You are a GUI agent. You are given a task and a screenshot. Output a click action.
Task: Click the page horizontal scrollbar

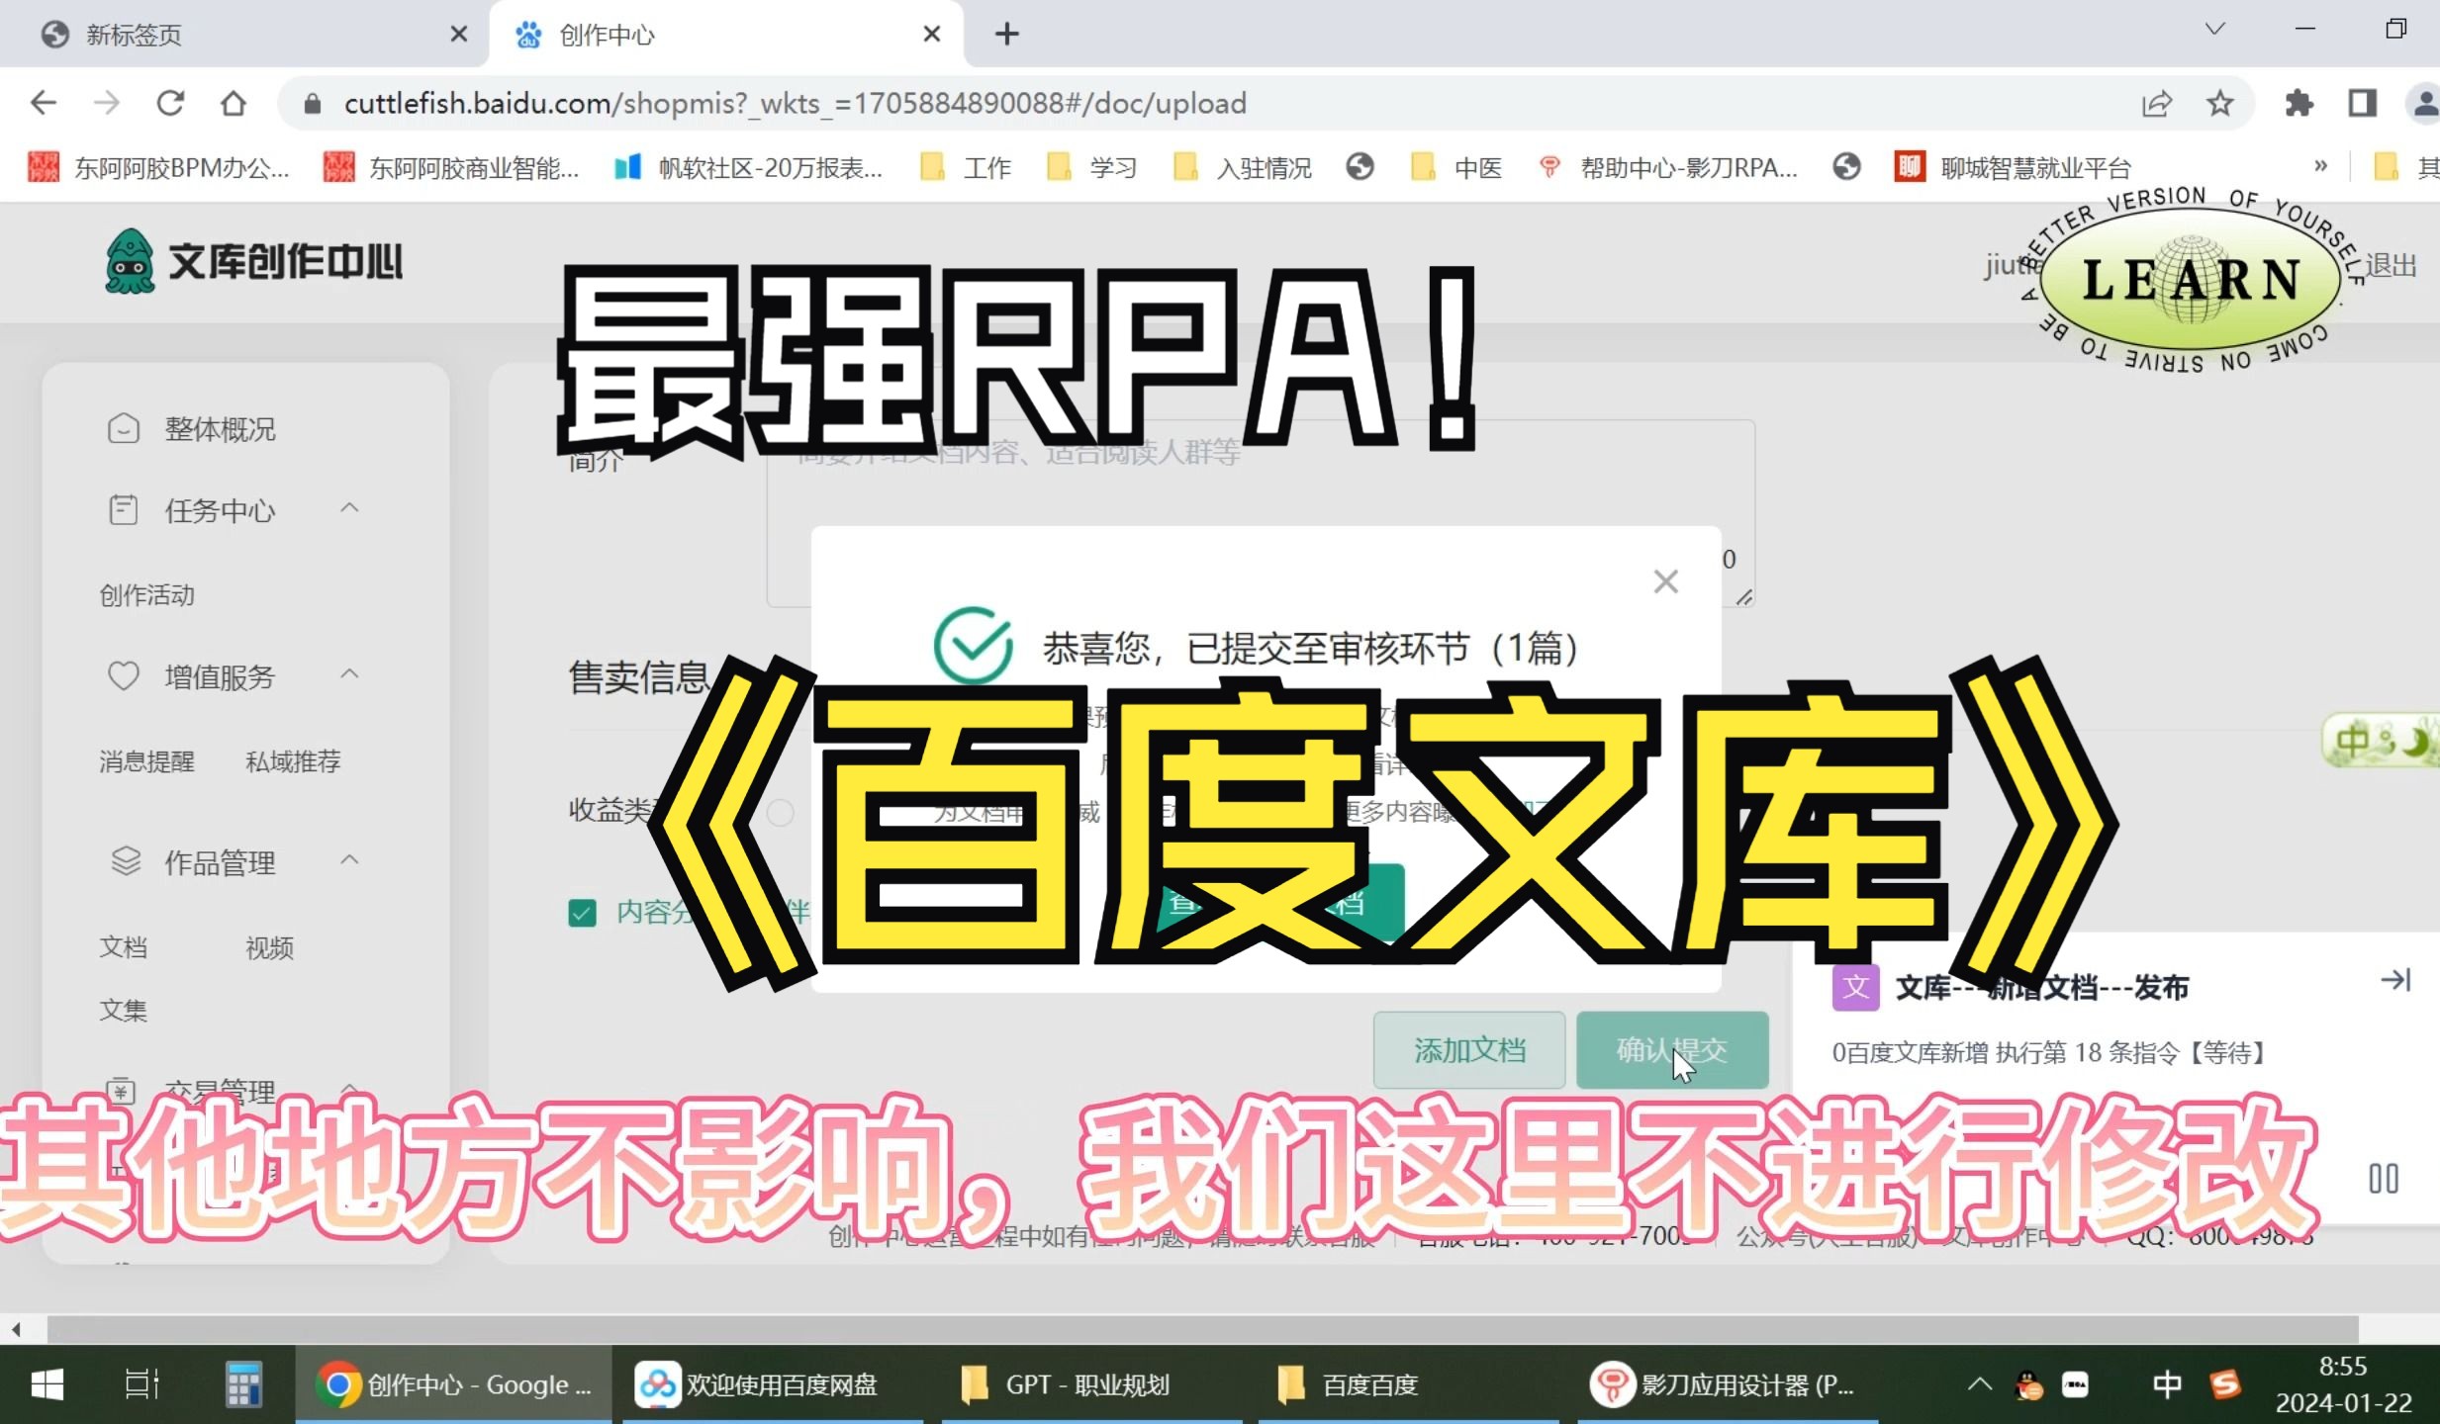(1203, 1329)
